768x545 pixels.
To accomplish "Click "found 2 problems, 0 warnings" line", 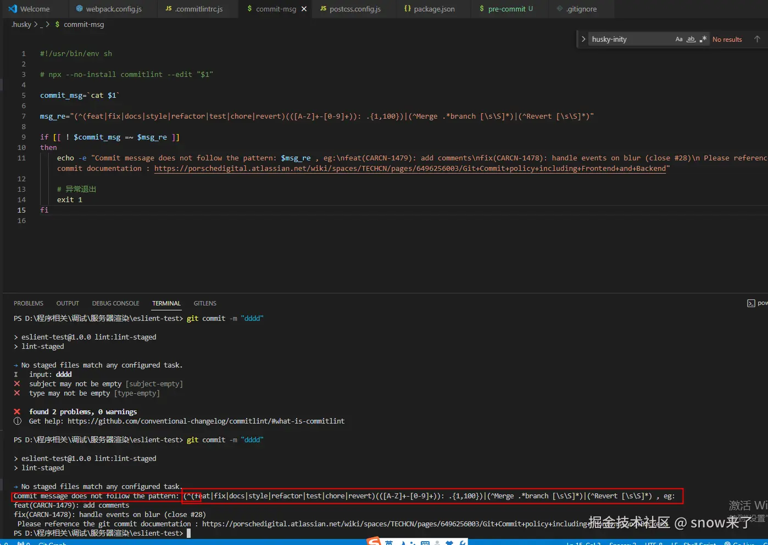I will coord(75,411).
